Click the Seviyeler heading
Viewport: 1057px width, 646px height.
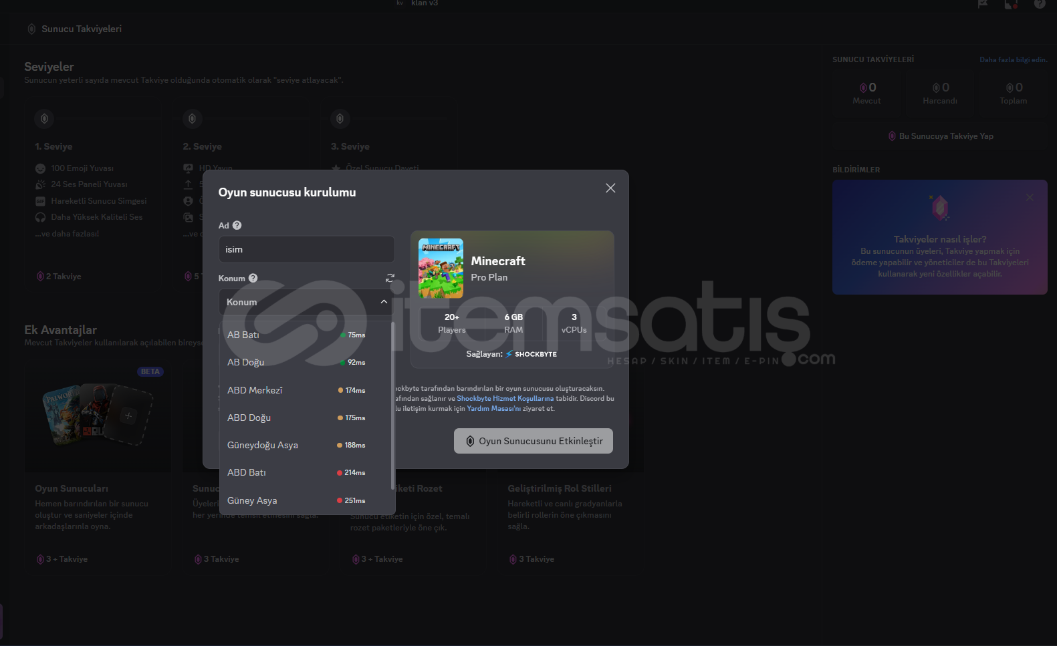point(49,67)
